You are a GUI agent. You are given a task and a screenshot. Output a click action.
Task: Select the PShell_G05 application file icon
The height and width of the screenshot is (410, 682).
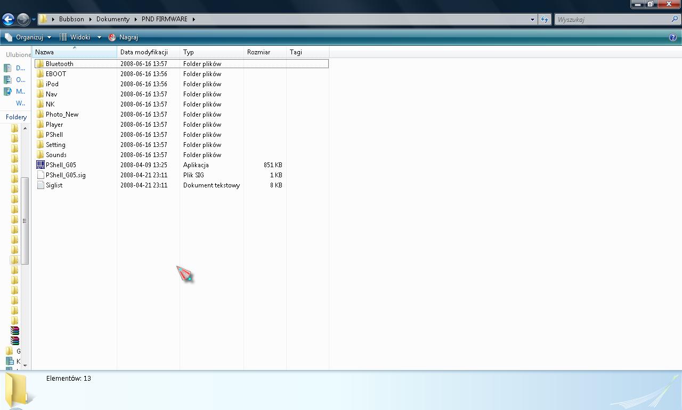point(40,165)
